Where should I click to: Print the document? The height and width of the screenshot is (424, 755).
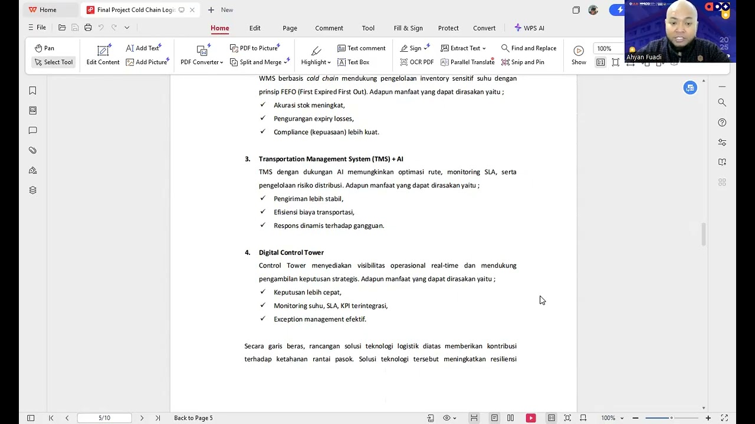pos(88,28)
